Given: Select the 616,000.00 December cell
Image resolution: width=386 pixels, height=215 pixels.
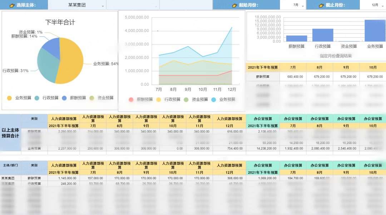Looking at the screenshot, I should click(229, 132).
